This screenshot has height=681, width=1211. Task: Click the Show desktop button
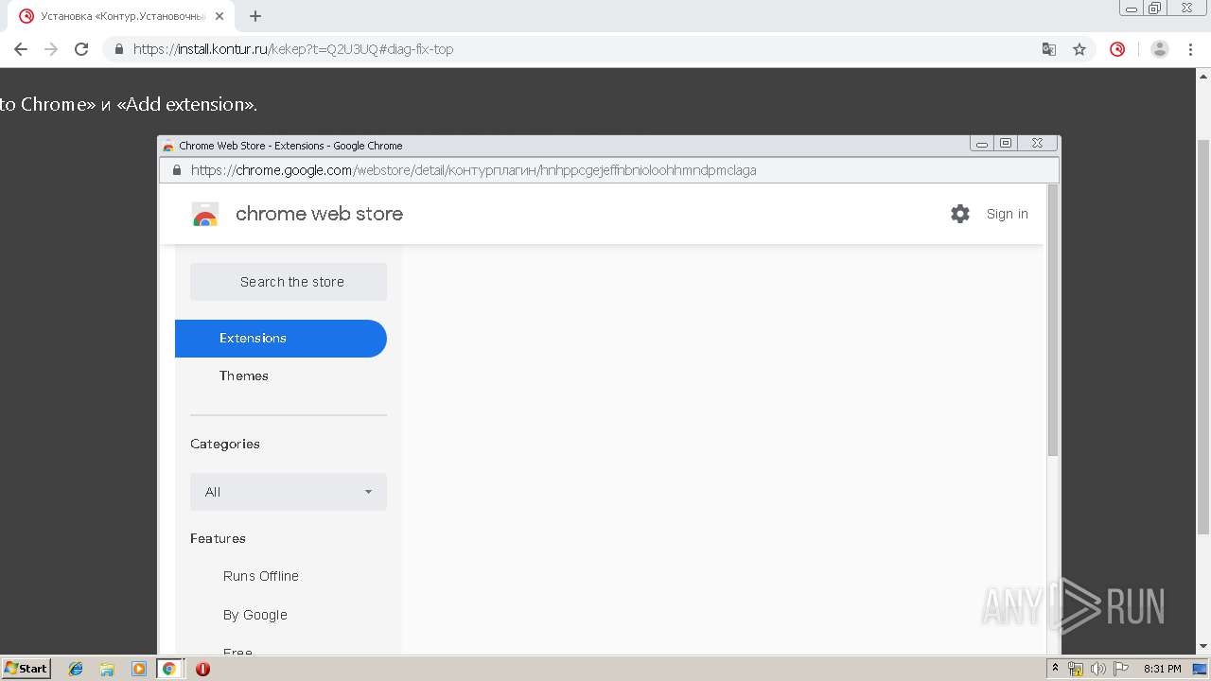(x=1200, y=669)
